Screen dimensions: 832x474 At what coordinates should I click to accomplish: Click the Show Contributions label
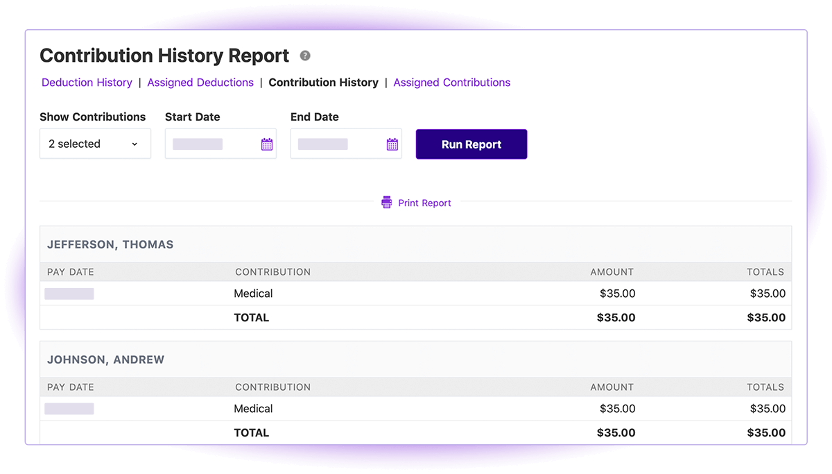click(93, 117)
